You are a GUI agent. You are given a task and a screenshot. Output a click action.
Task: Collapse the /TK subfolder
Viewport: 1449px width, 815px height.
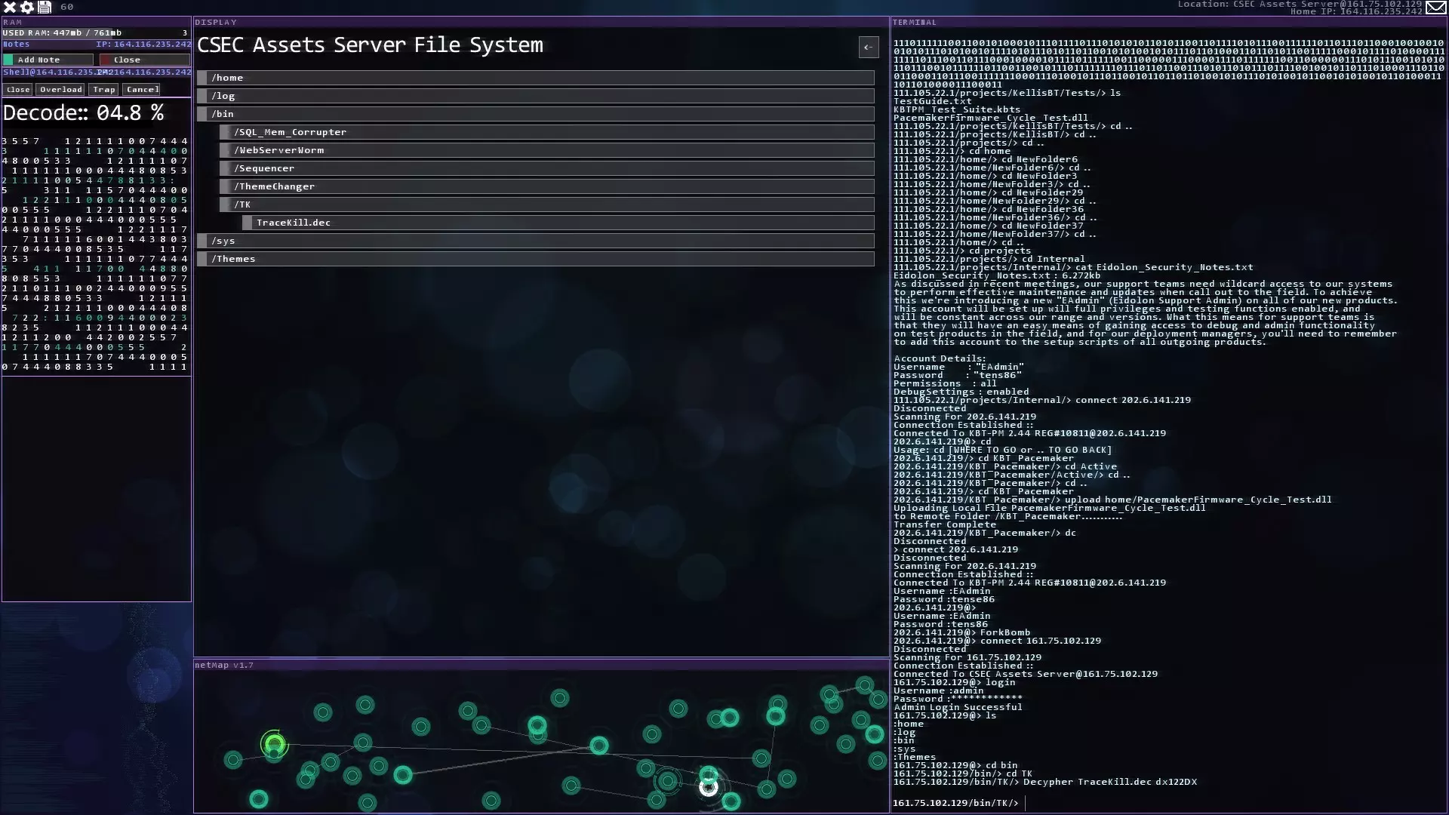point(547,205)
